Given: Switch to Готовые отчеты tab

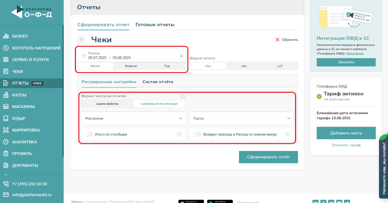Looking at the screenshot, I should (x=155, y=25).
